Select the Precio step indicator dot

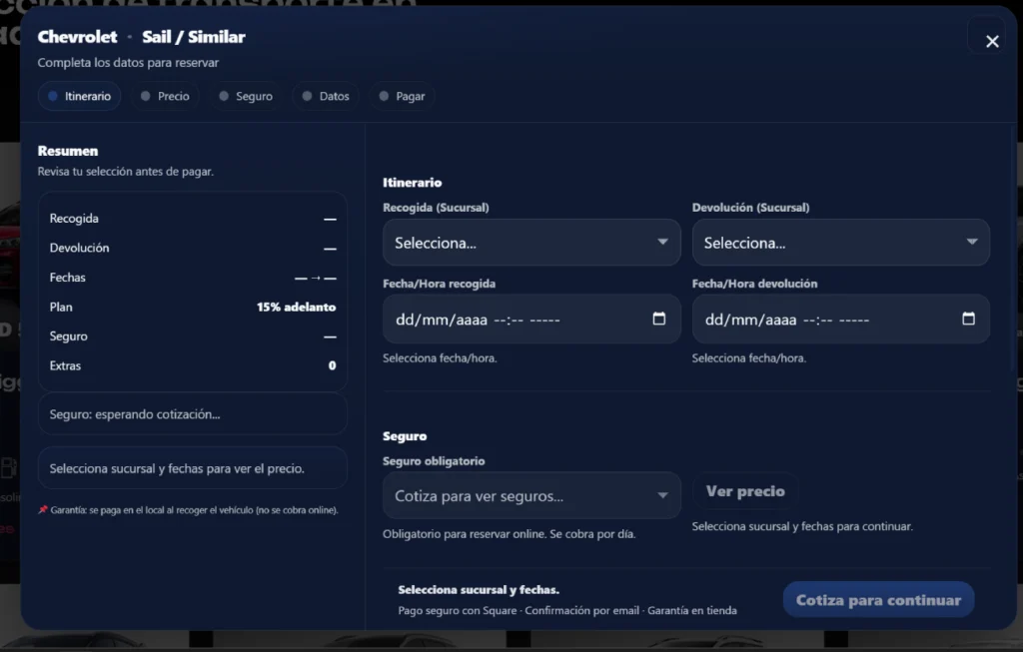point(146,97)
